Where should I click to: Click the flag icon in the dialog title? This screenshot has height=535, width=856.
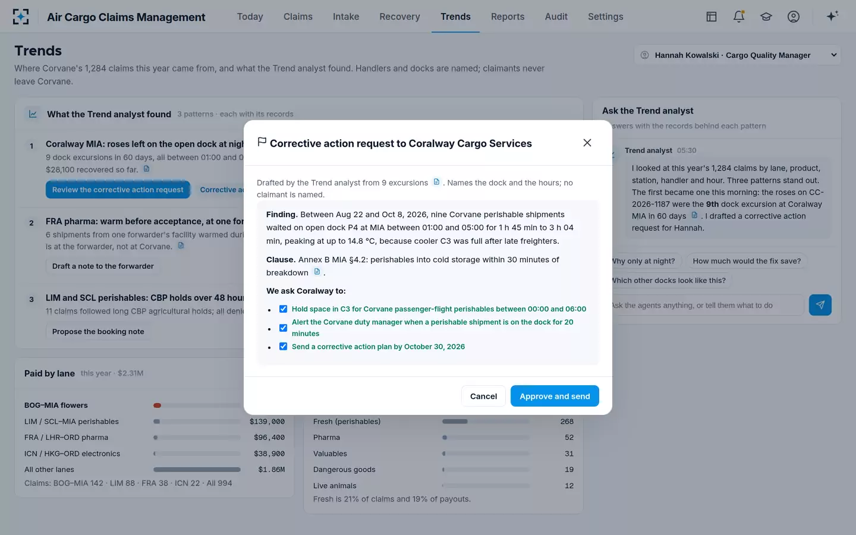pos(262,142)
